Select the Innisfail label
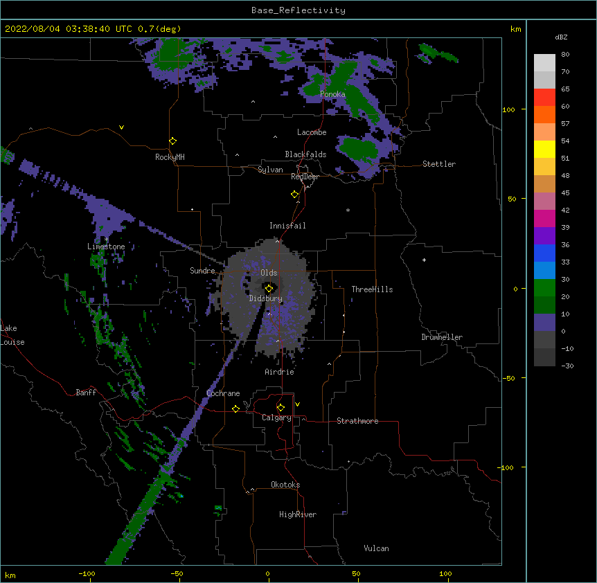 (x=287, y=226)
